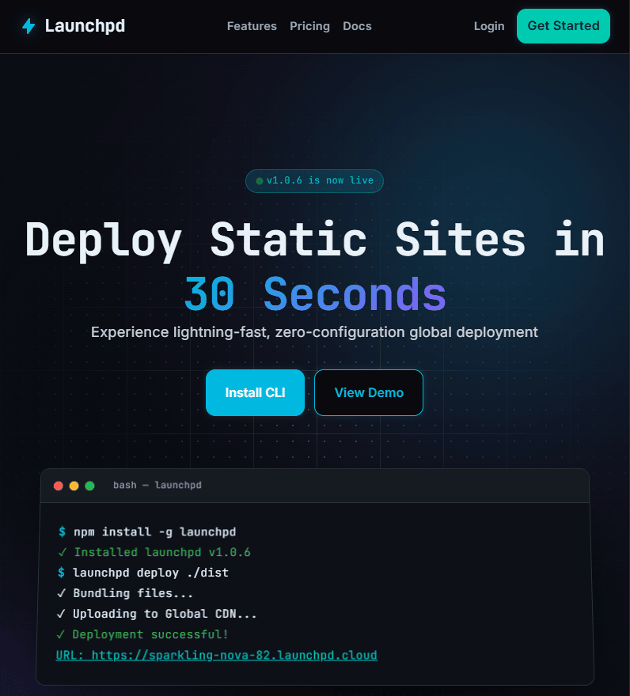Click the Get Started button
This screenshot has width=630, height=696.
564,26
